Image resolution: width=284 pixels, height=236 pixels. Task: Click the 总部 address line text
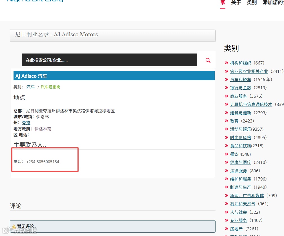64,111
